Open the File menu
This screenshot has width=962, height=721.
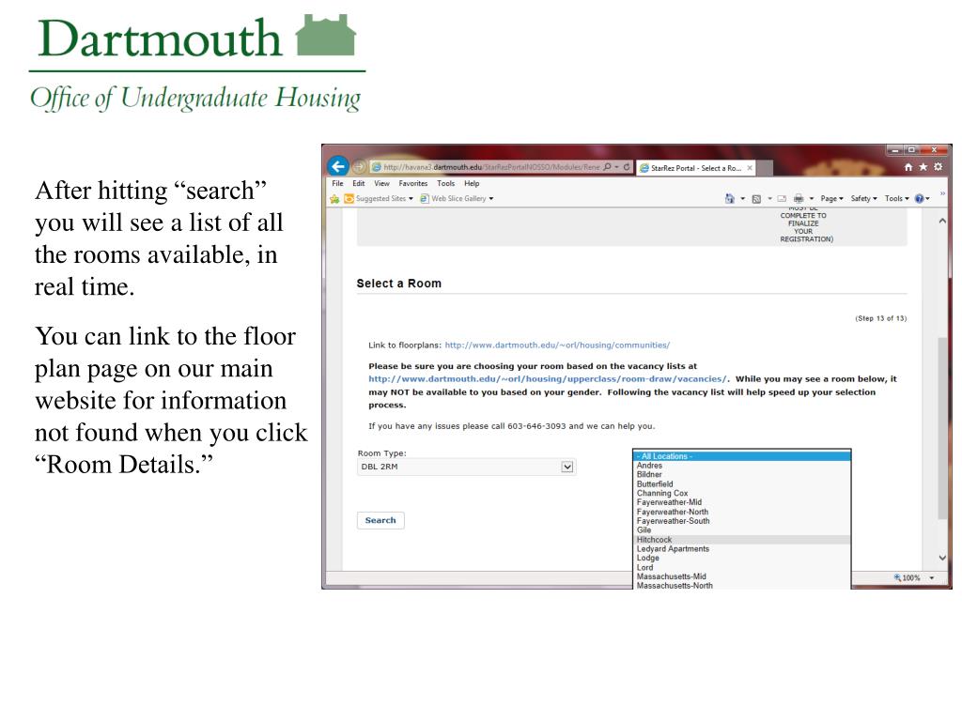click(x=337, y=183)
